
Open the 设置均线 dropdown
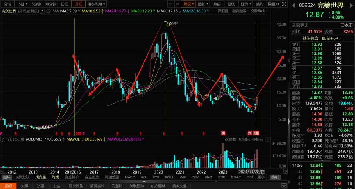259,11
